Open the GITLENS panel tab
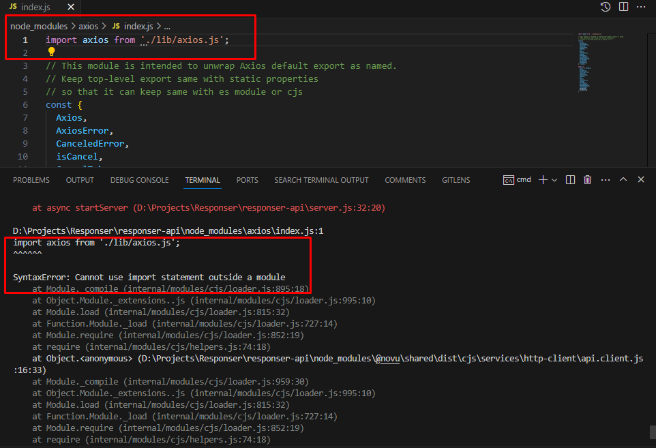 click(x=456, y=180)
